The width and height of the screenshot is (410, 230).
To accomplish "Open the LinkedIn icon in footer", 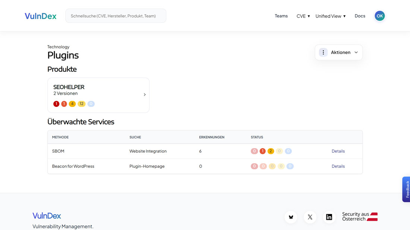I will tap(329, 217).
